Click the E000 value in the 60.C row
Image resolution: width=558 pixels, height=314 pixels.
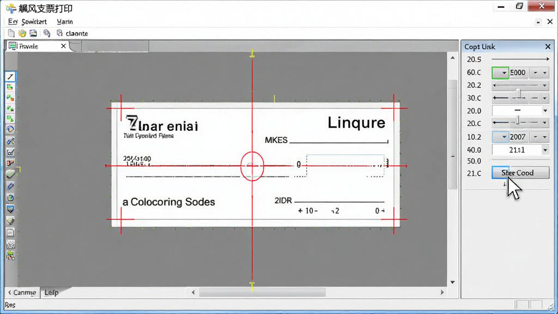tap(518, 73)
